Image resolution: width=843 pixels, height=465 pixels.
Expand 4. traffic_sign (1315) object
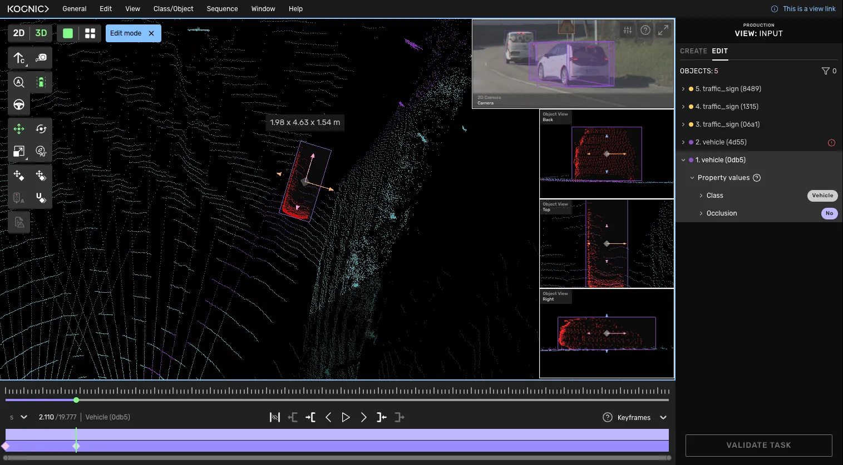pyautogui.click(x=683, y=107)
